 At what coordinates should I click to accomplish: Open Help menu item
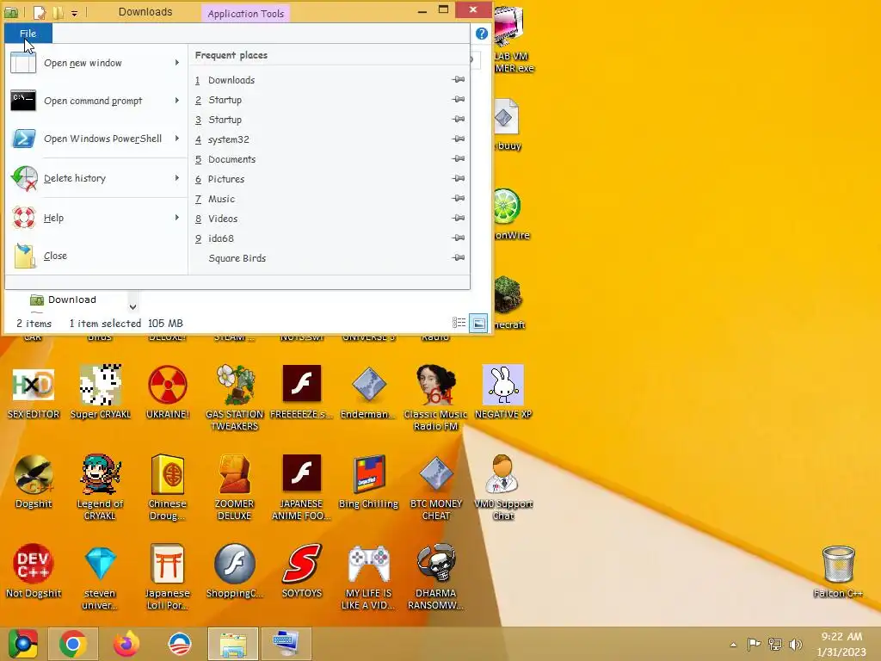click(96, 218)
